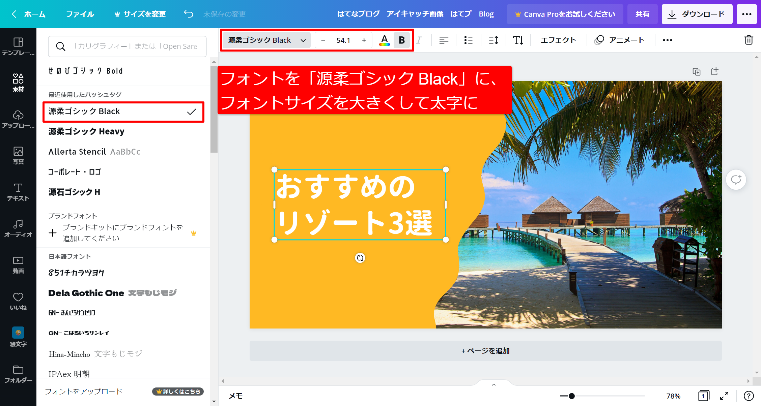Click ＋ページを追加 bar

pyautogui.click(x=485, y=351)
